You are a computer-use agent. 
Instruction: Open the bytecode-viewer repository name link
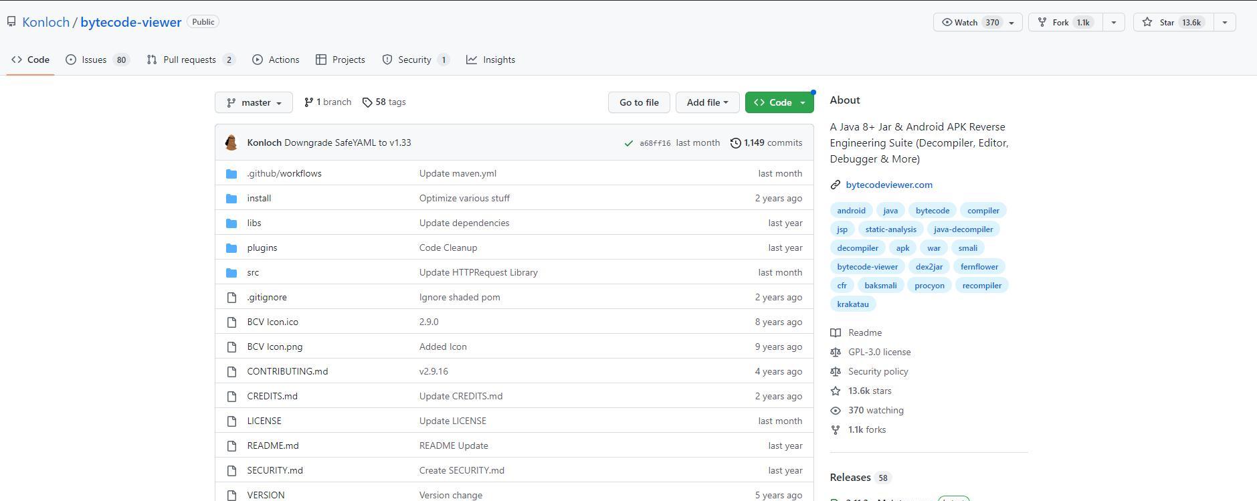(131, 22)
